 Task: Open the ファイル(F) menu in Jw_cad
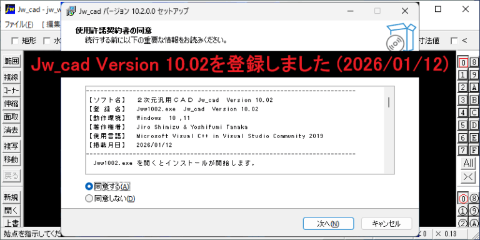(19, 24)
